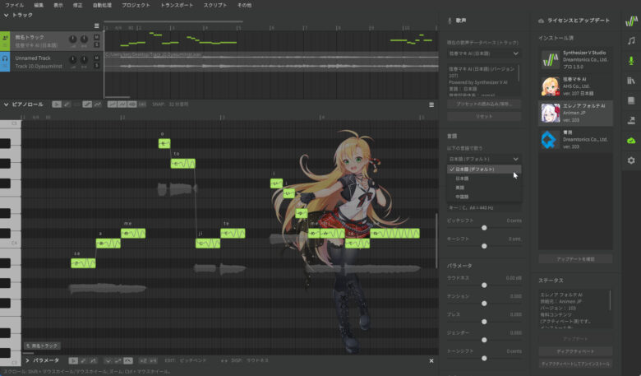Select the pointer tool in piano roll toolbar
Image resolution: width=641 pixels, height=376 pixels.
click(x=57, y=104)
